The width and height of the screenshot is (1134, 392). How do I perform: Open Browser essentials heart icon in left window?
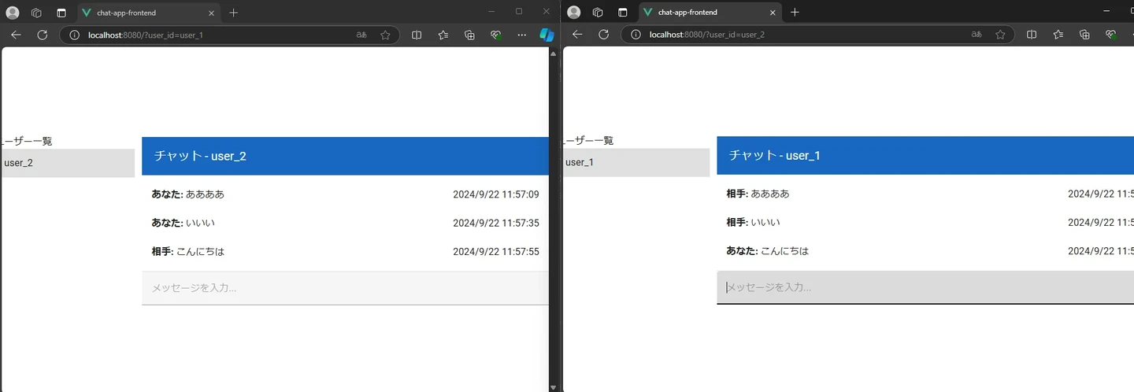tap(496, 35)
